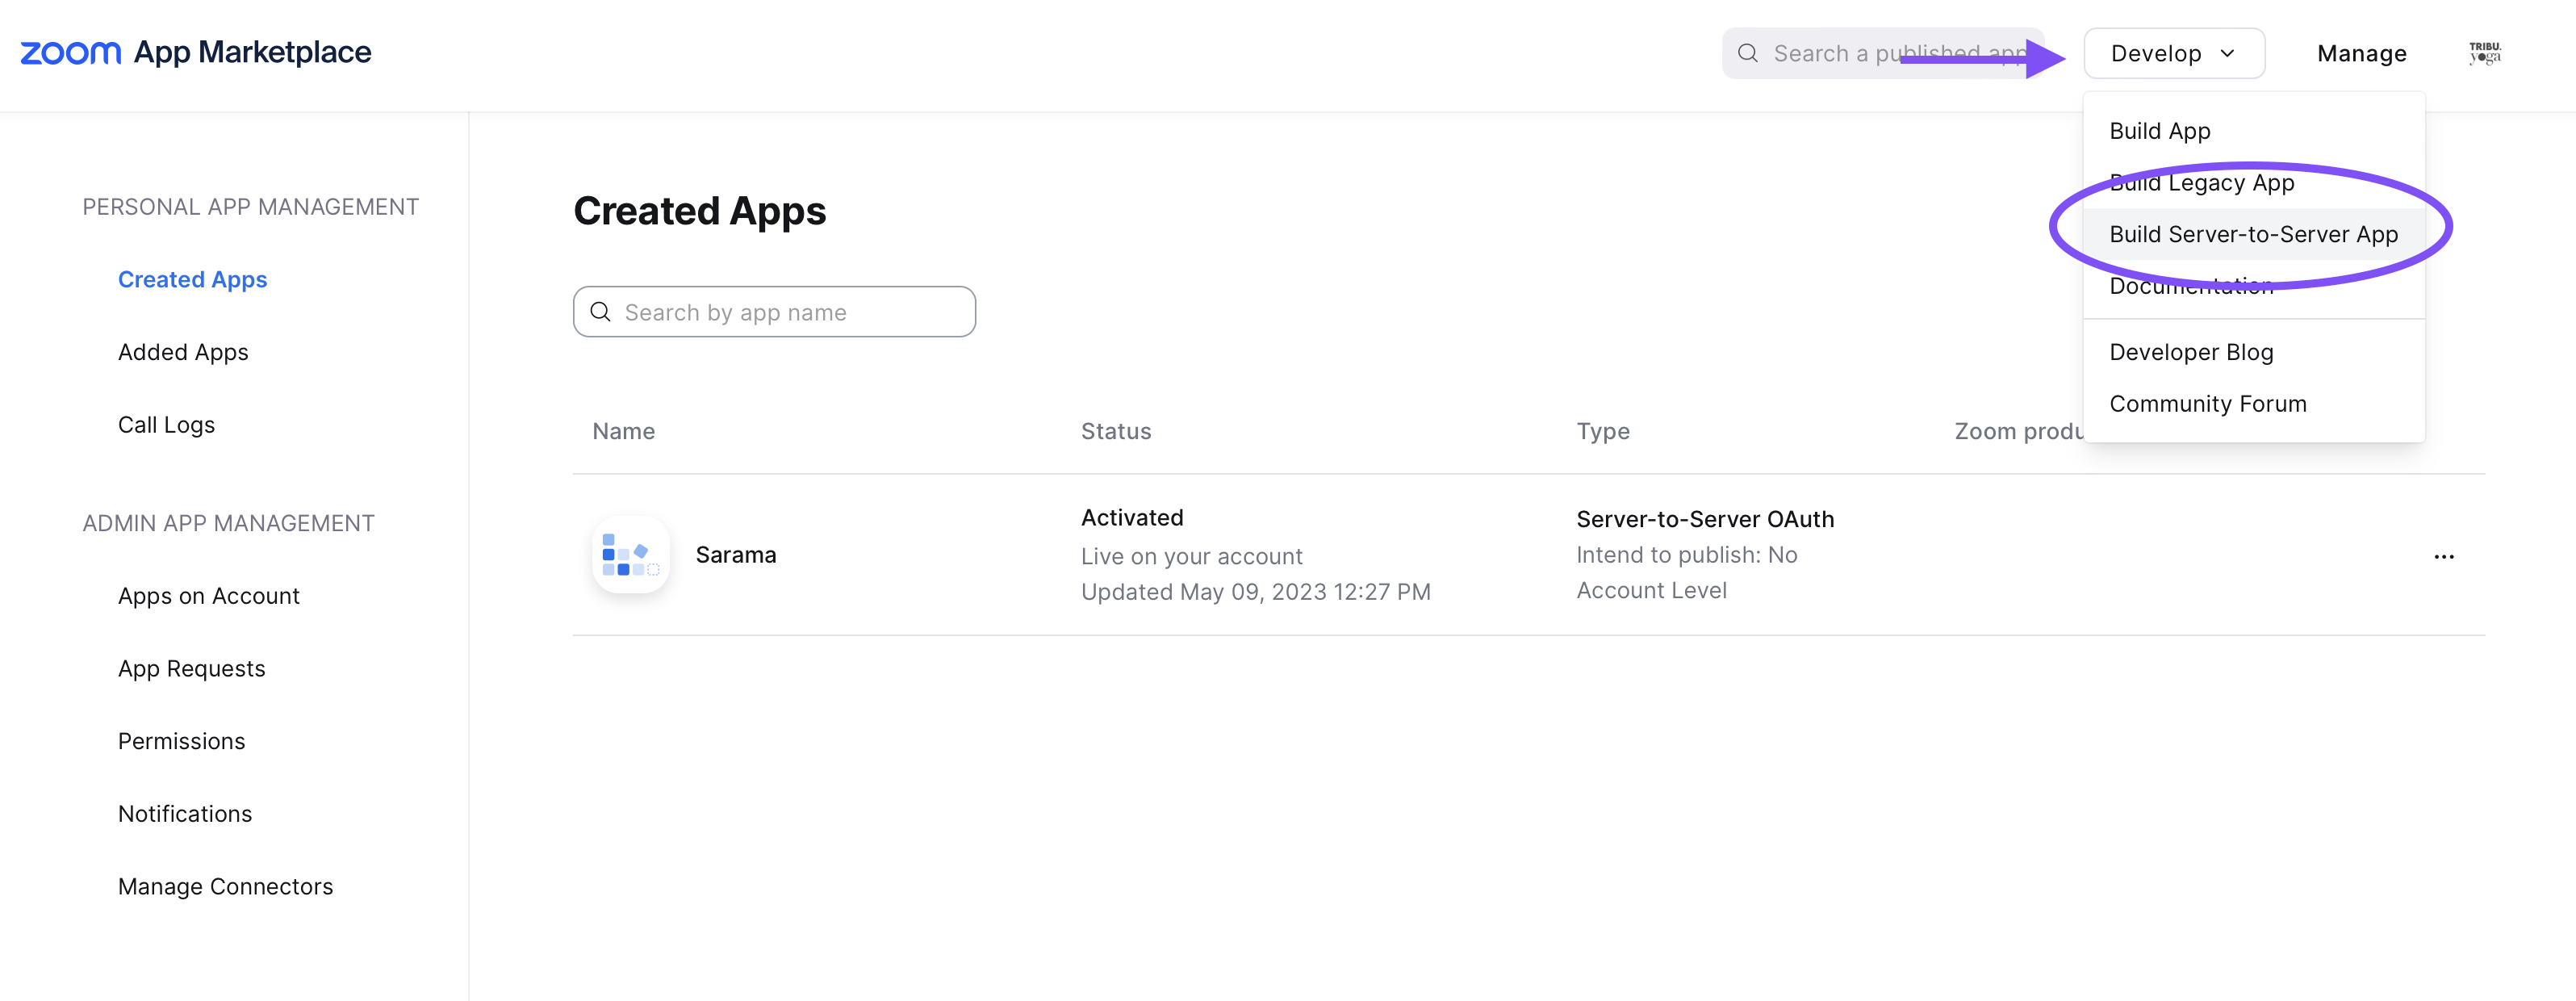The width and height of the screenshot is (2576, 1001).
Task: Click the Activated status text
Action: pyautogui.click(x=1131, y=518)
